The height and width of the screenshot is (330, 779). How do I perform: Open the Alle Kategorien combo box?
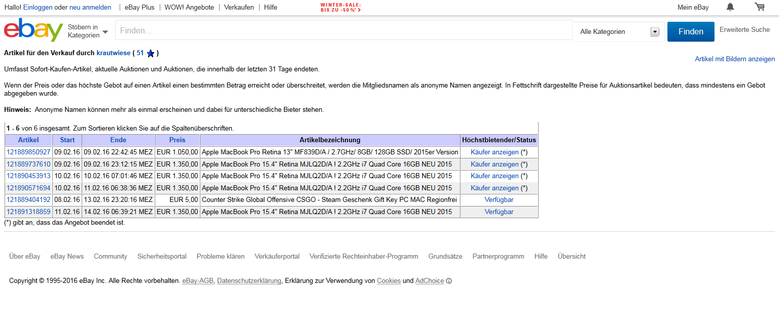point(619,32)
